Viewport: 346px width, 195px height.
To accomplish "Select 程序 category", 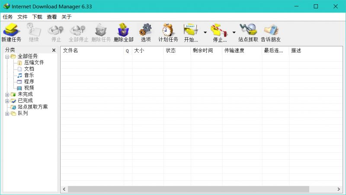I will pos(29,82).
